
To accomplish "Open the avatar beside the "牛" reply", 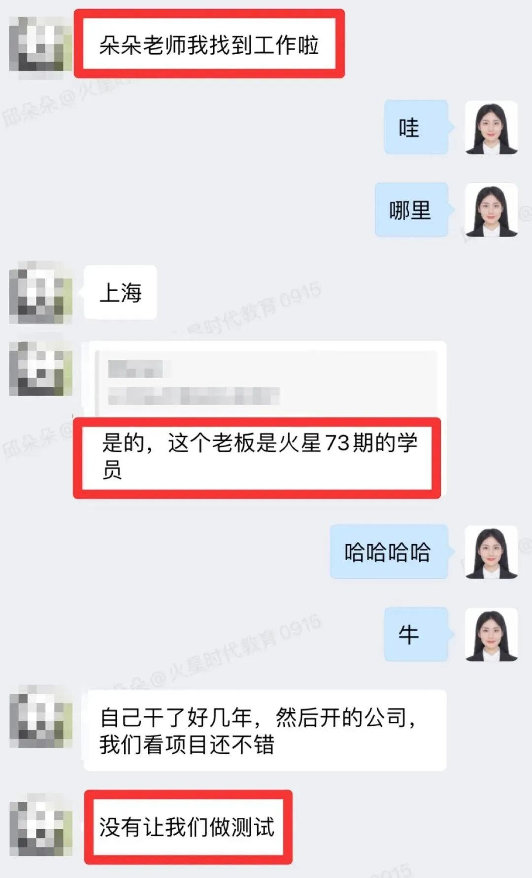I will coord(491,634).
